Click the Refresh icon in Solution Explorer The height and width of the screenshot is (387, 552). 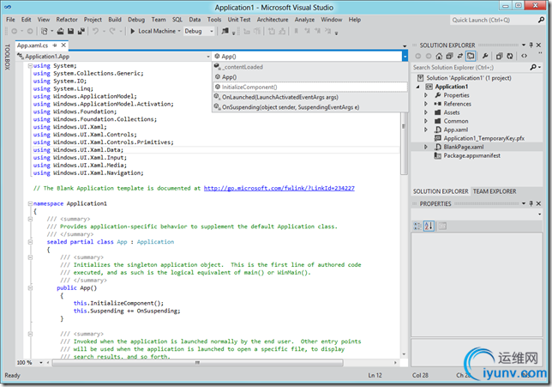pos(510,56)
